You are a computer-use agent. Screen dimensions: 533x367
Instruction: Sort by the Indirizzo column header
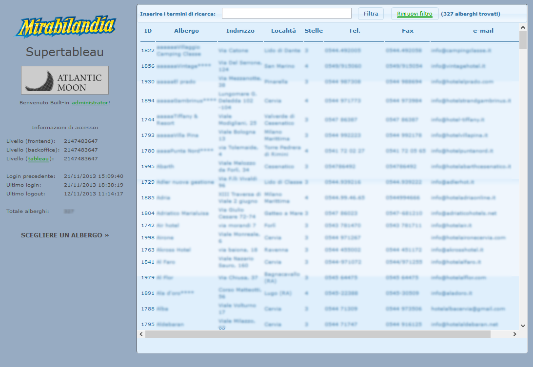click(240, 31)
